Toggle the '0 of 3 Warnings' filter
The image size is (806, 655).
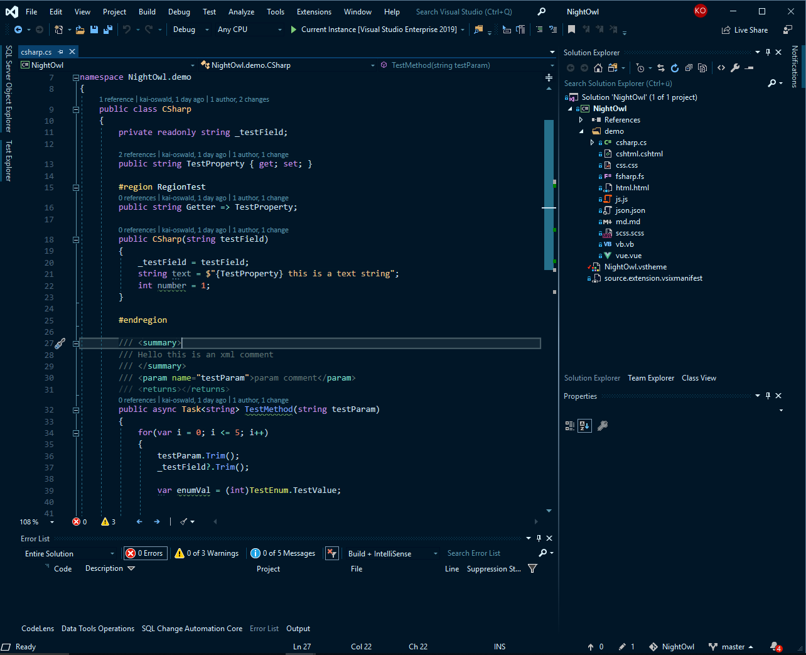point(206,553)
